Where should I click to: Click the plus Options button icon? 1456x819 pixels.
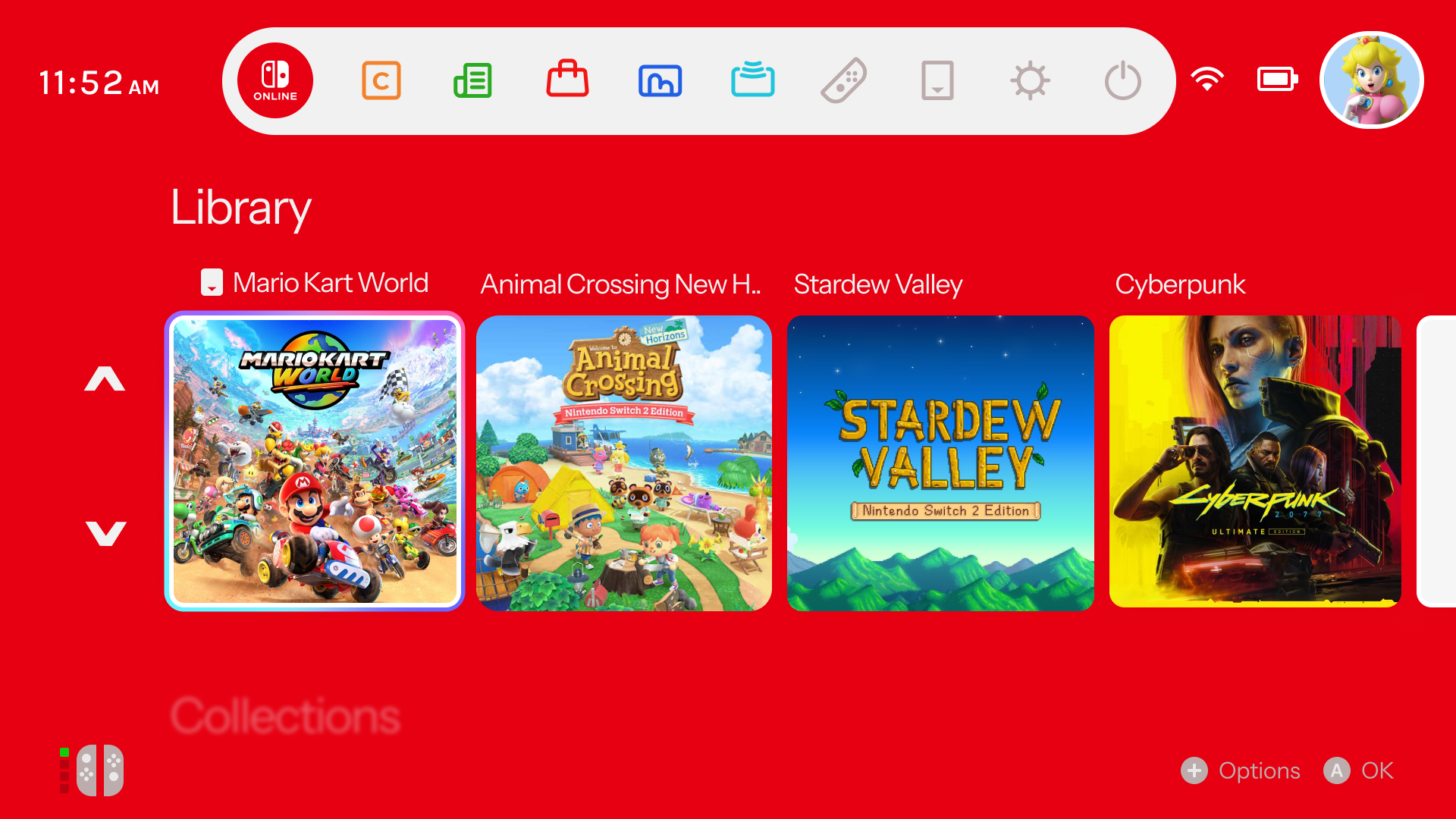click(x=1194, y=770)
